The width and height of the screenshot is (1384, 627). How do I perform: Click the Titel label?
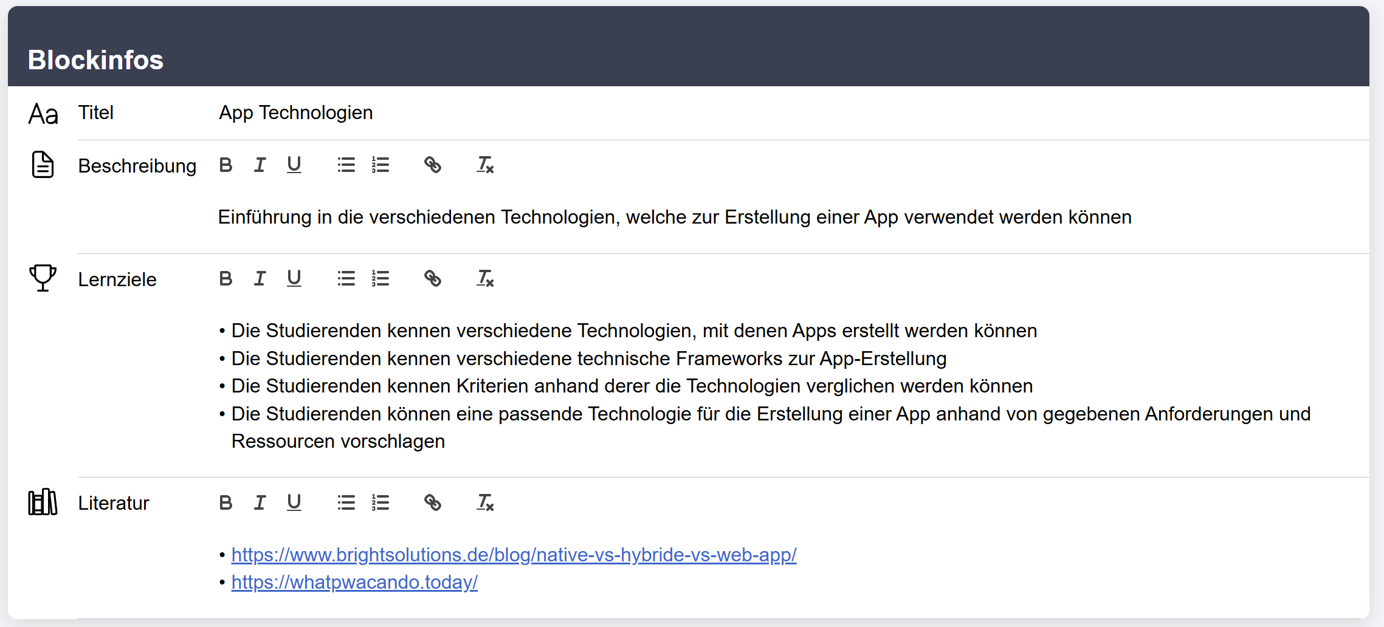click(96, 112)
